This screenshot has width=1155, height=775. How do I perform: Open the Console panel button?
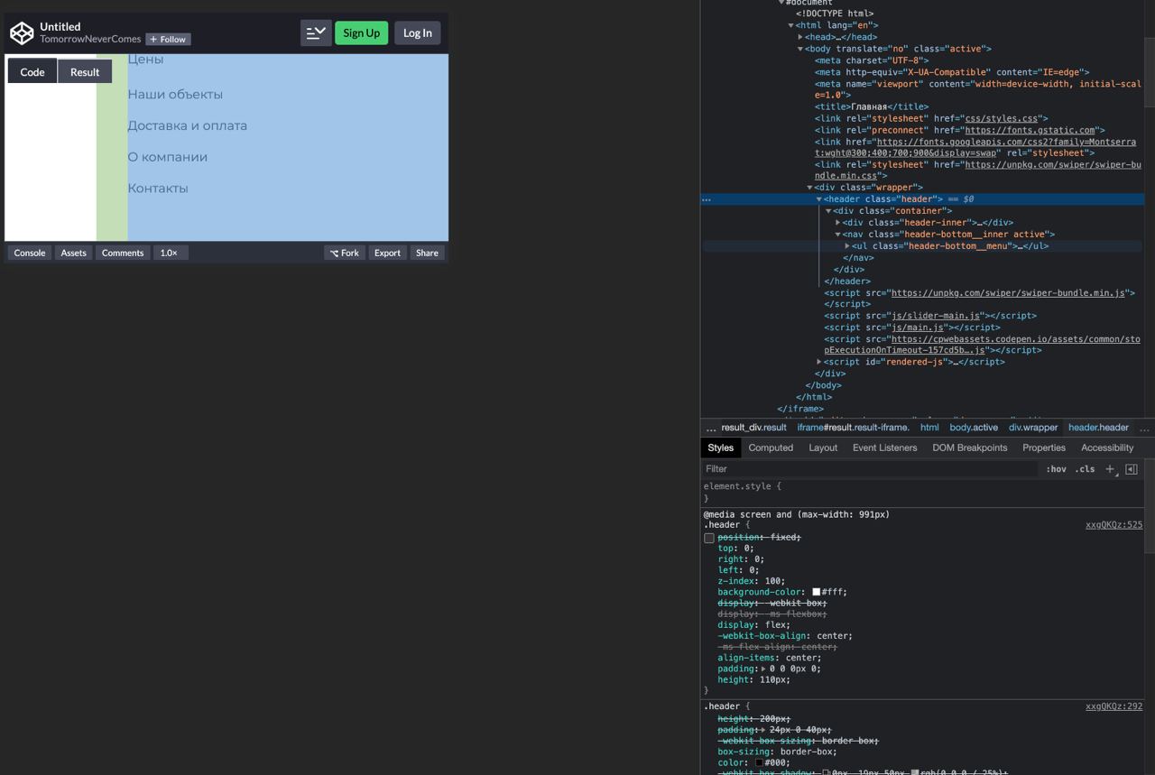(29, 253)
